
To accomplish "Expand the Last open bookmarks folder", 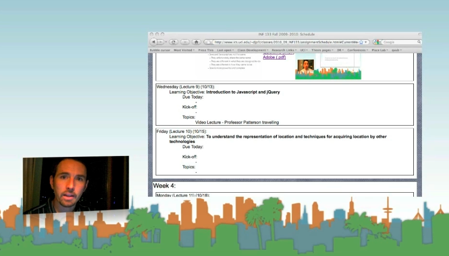I will (x=225, y=50).
